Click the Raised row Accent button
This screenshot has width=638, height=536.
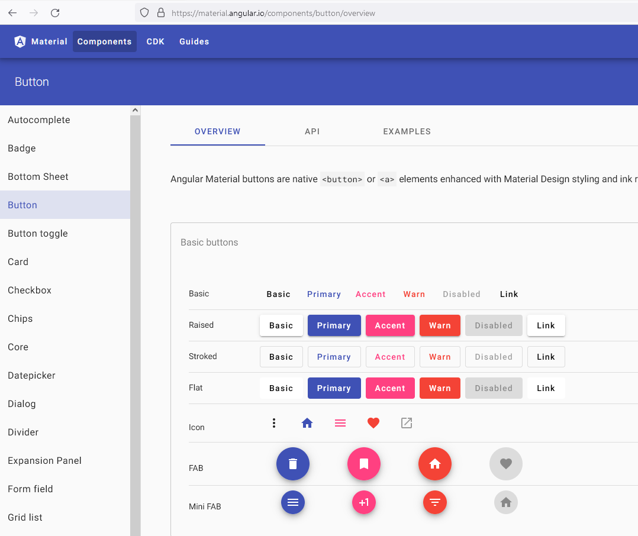coord(390,325)
